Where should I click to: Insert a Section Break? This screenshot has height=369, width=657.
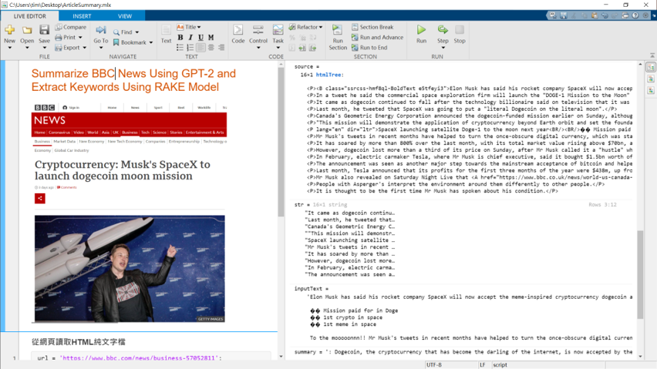[x=372, y=27]
